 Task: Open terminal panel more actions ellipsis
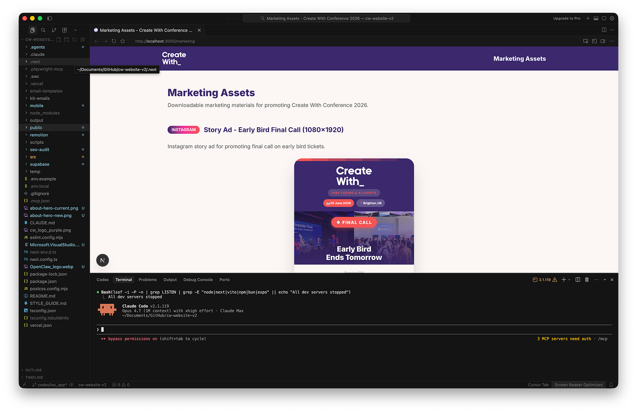click(596, 280)
